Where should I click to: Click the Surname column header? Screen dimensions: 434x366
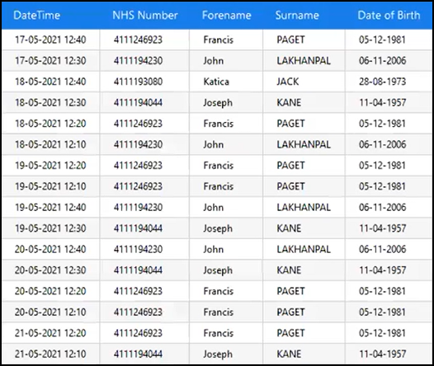click(297, 15)
